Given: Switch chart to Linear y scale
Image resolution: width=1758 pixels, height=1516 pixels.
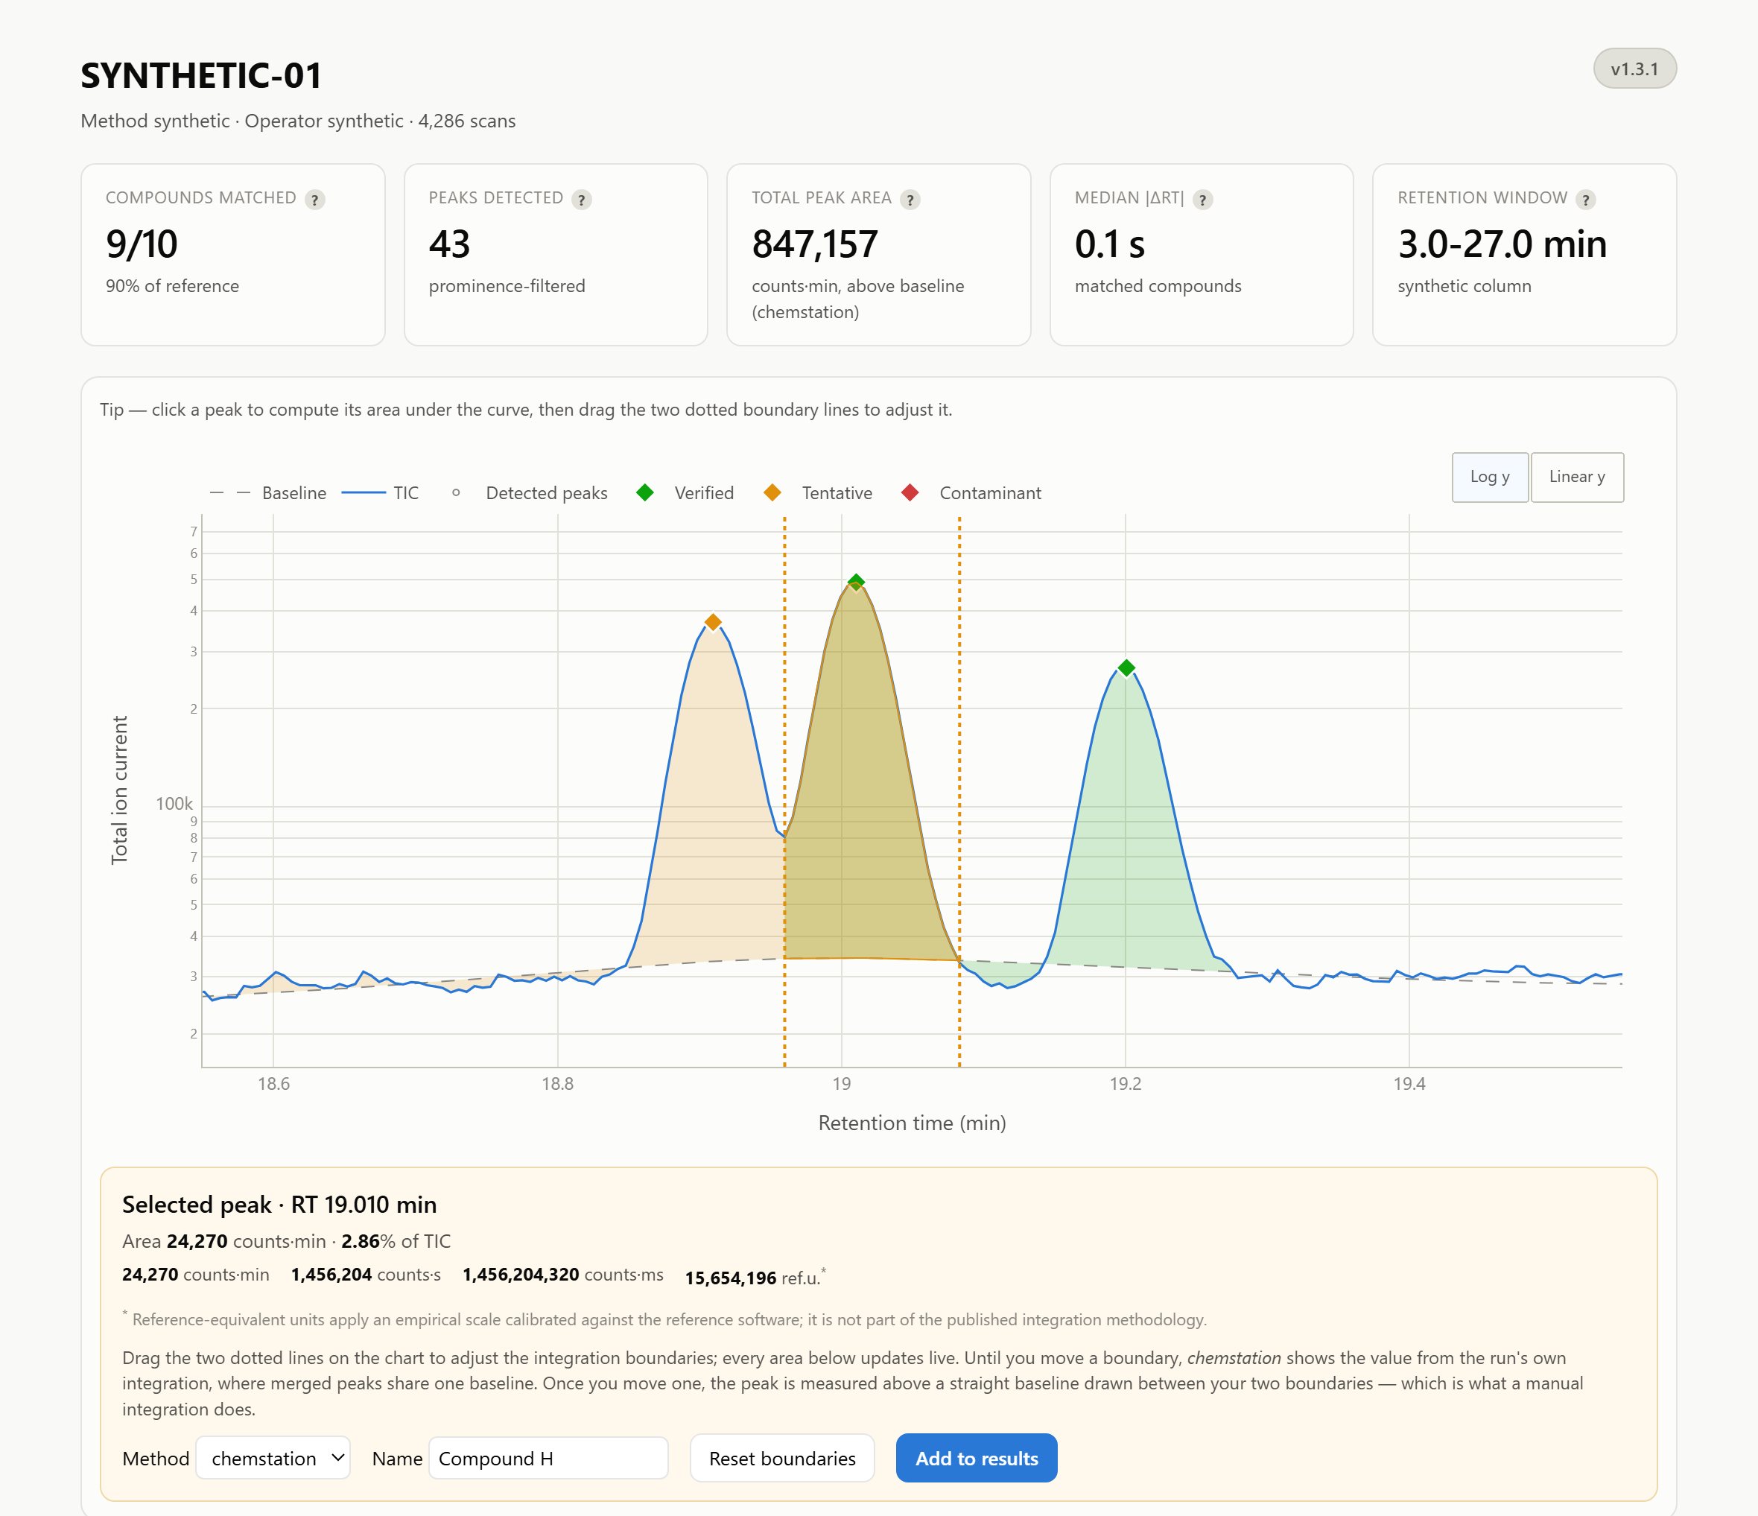Looking at the screenshot, I should (1576, 477).
